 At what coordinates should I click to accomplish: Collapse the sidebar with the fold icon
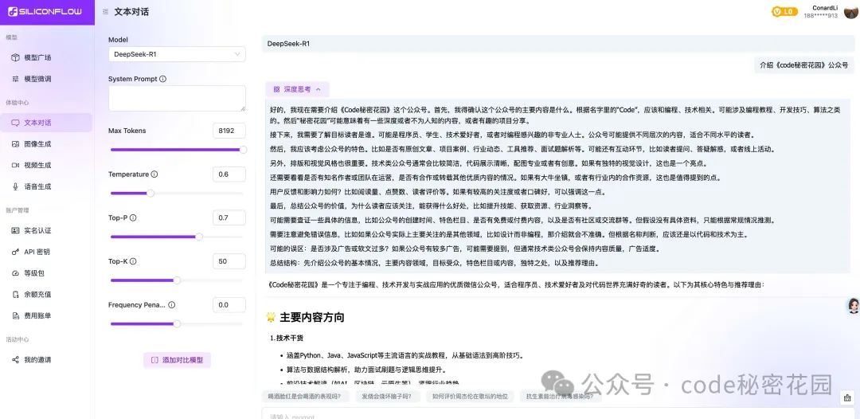pyautogui.click(x=105, y=11)
